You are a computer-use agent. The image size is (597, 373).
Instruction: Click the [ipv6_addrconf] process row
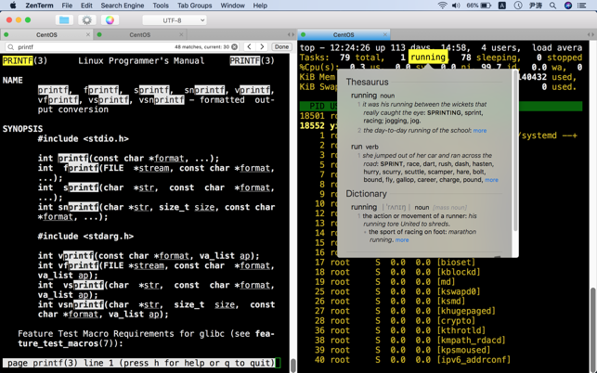pyautogui.click(x=413, y=360)
